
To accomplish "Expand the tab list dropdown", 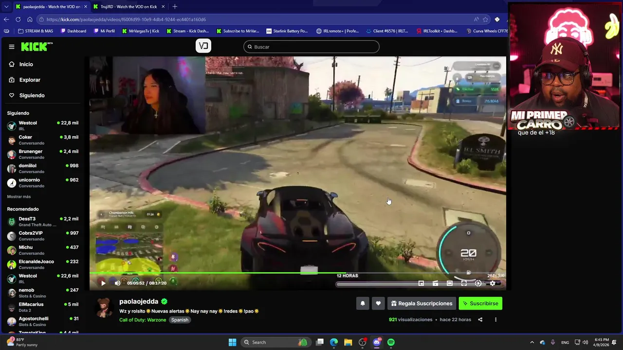I will pyautogui.click(x=6, y=7).
